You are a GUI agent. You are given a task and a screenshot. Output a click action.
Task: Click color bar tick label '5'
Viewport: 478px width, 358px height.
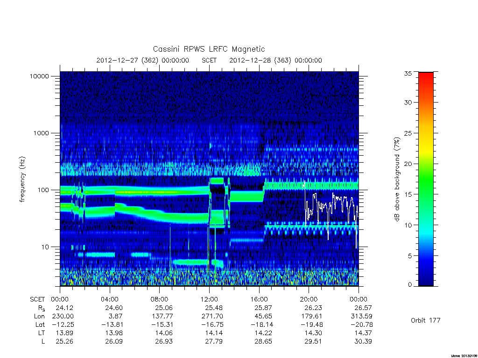(x=410, y=256)
